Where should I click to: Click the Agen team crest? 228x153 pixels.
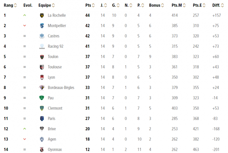pyautogui.click(x=42, y=139)
